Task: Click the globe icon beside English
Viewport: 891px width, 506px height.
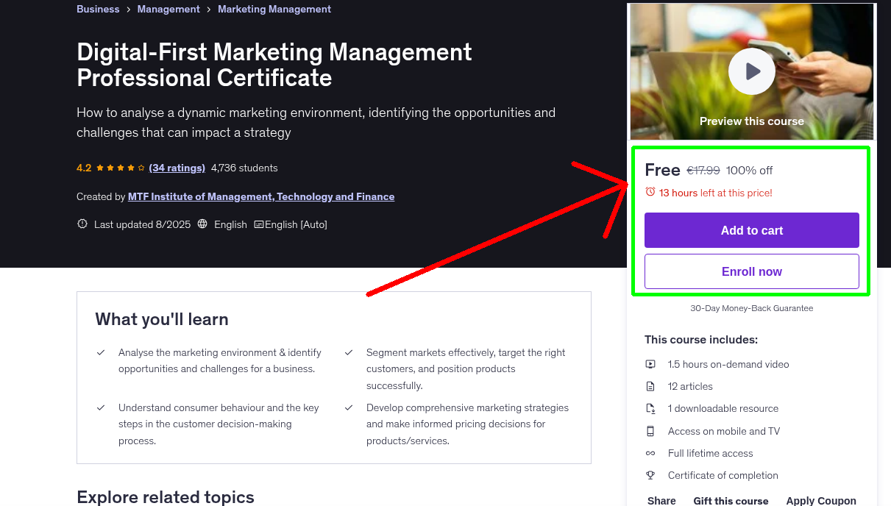Action: point(202,224)
